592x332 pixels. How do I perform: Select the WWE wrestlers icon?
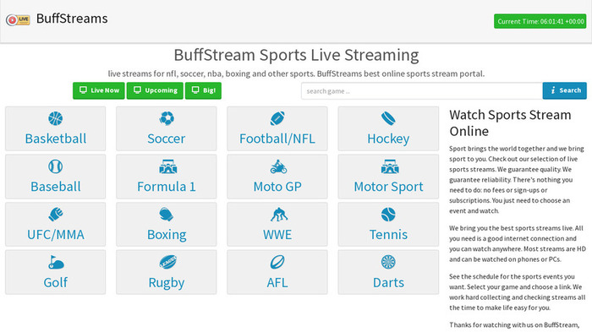279,215
